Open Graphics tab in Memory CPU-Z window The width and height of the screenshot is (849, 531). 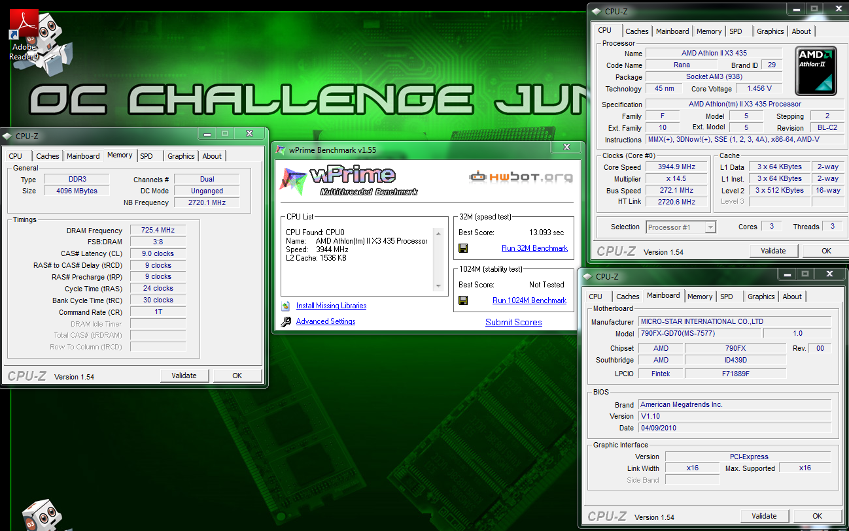(x=181, y=156)
